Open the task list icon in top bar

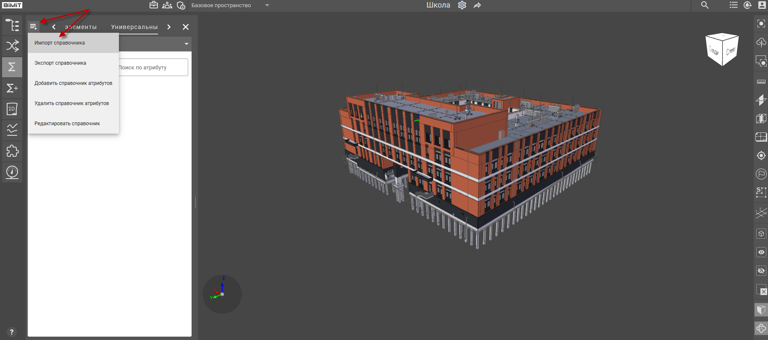(x=734, y=5)
